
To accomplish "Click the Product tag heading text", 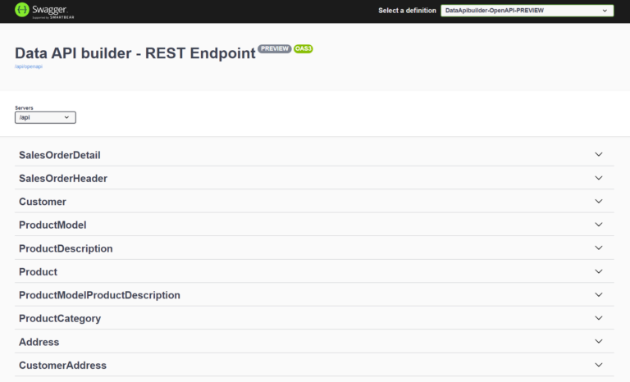I will [38, 272].
